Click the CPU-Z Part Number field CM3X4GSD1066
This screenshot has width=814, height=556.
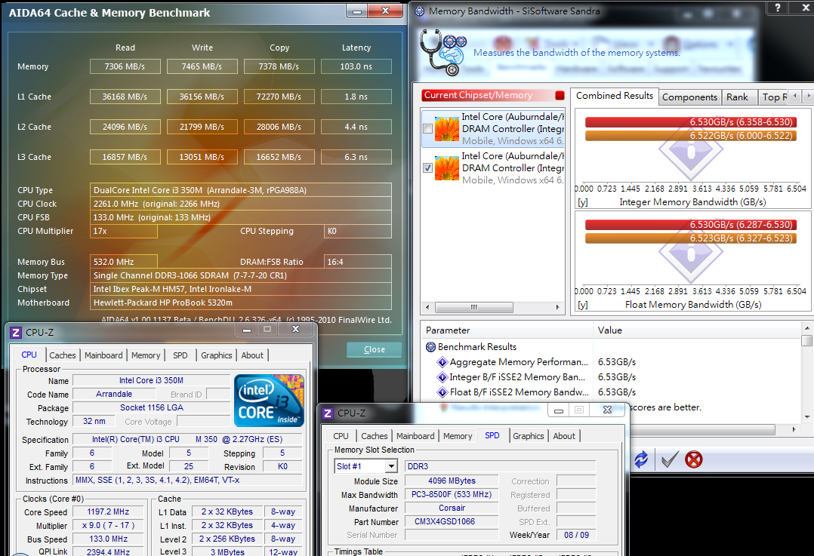tap(451, 522)
